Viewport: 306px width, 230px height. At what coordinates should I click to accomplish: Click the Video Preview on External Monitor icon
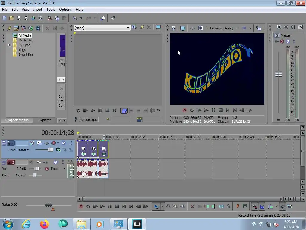click(183, 28)
